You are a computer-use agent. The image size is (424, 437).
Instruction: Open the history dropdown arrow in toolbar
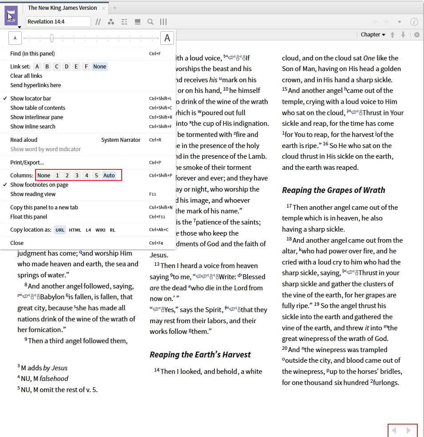point(400,22)
